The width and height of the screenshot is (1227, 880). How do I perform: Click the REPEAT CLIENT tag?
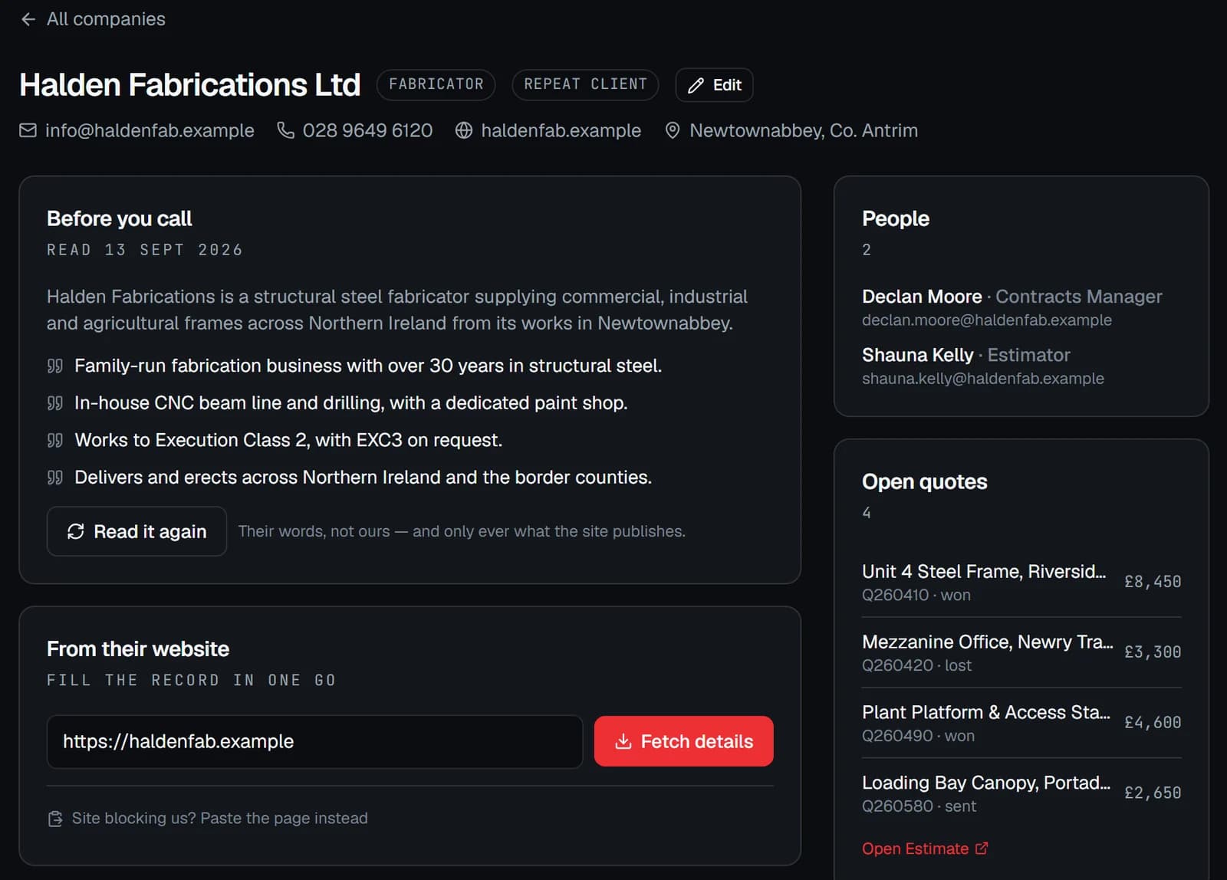click(x=585, y=84)
